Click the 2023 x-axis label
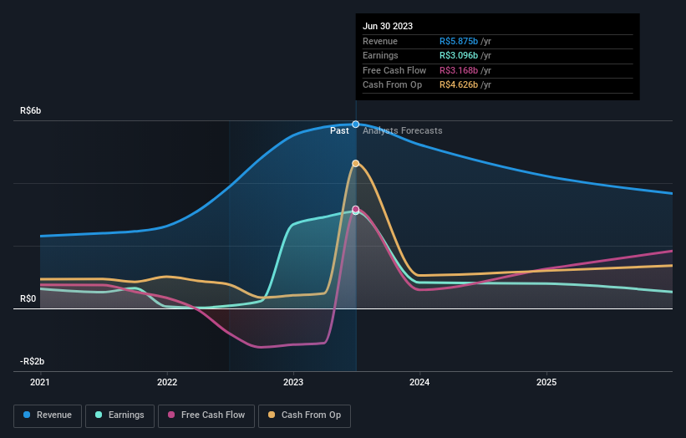Viewport: 686px width, 438px height. [x=293, y=382]
